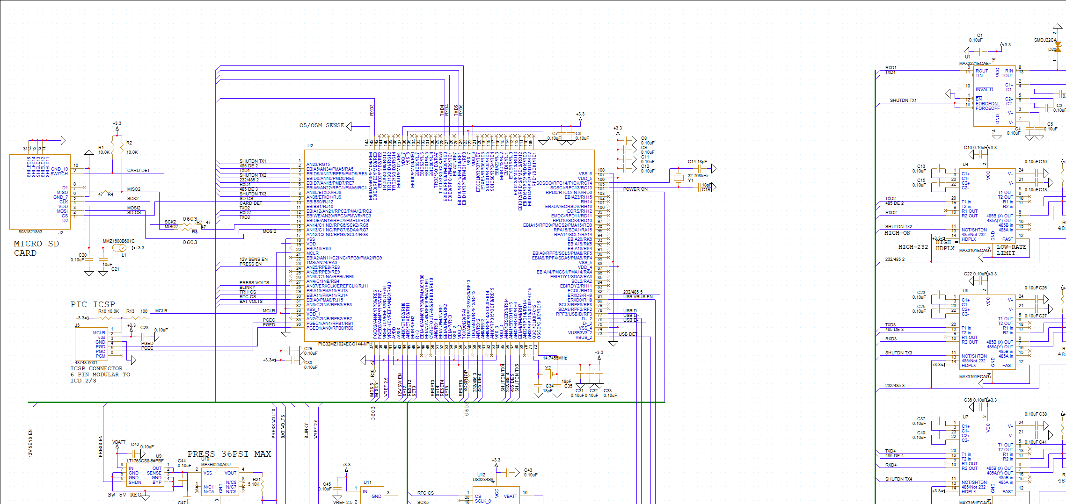Select the J5 ICSP connector body
The image size is (1066, 504).
[x=91, y=344]
